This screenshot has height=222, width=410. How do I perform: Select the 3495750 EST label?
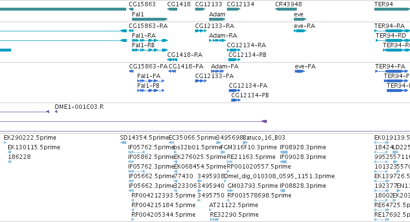[x=211, y=196]
